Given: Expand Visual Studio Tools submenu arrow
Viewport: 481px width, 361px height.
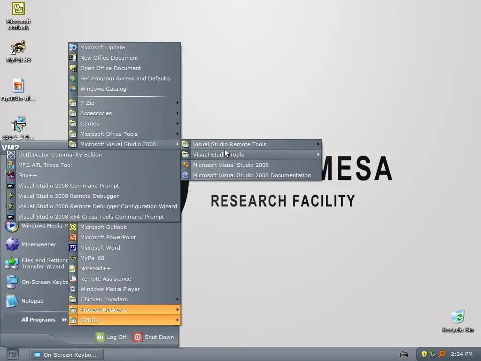Looking at the screenshot, I should [x=318, y=154].
